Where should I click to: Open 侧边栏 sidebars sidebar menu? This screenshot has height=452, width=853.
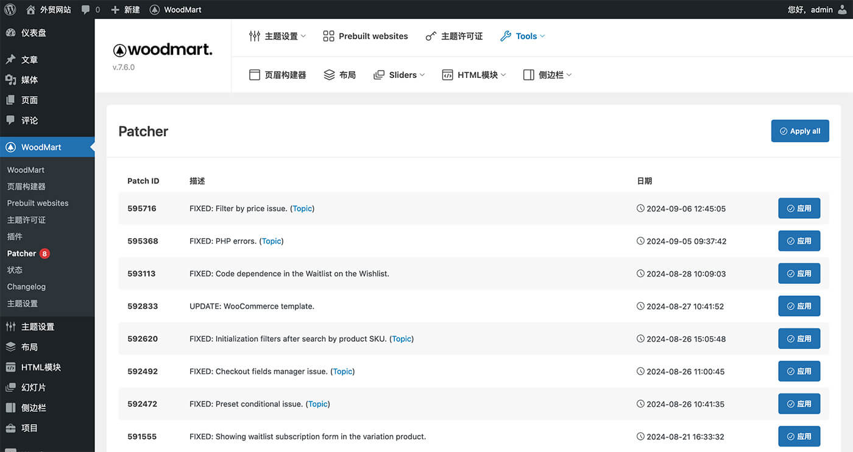coord(47,408)
